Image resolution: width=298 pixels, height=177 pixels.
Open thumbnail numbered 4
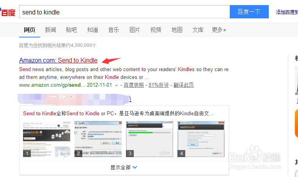click(x=201, y=139)
